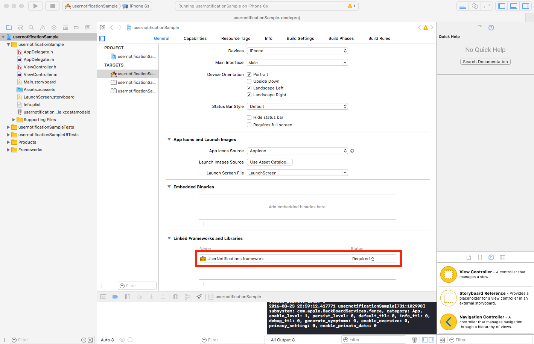Open the related items grid icon
This screenshot has width=534, height=344.
click(x=102, y=27)
